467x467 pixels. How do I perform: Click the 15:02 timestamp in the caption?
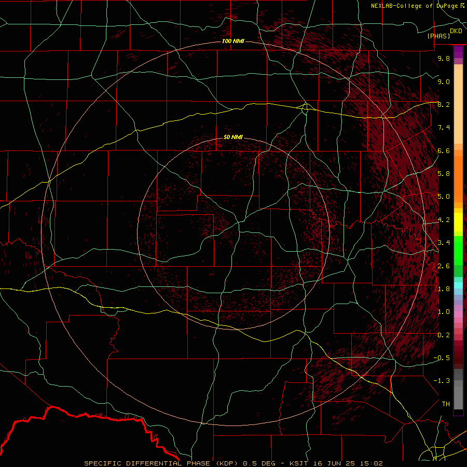pyautogui.click(x=371, y=463)
